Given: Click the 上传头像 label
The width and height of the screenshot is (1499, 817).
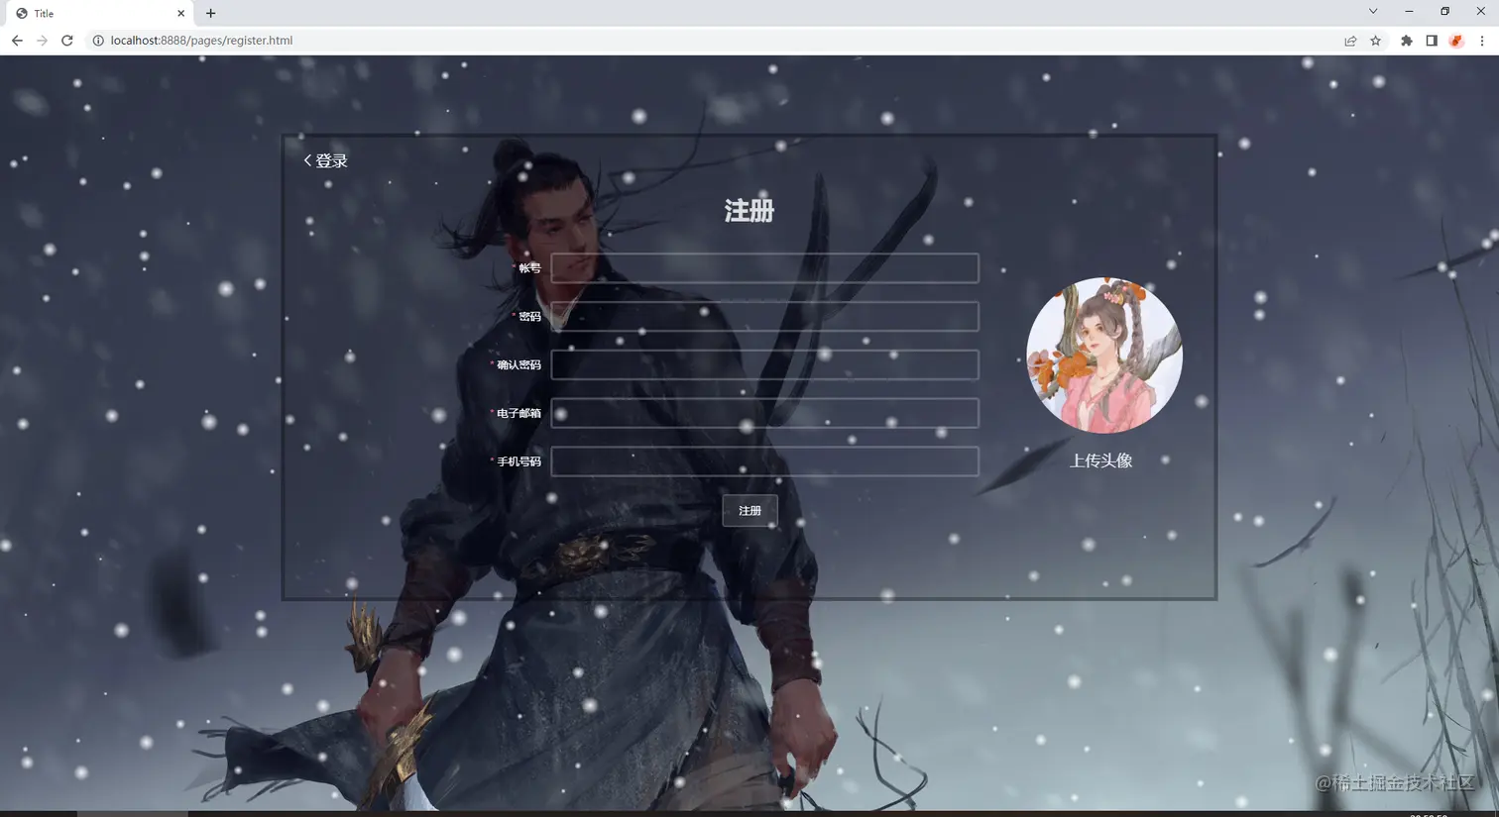Looking at the screenshot, I should 1100,460.
